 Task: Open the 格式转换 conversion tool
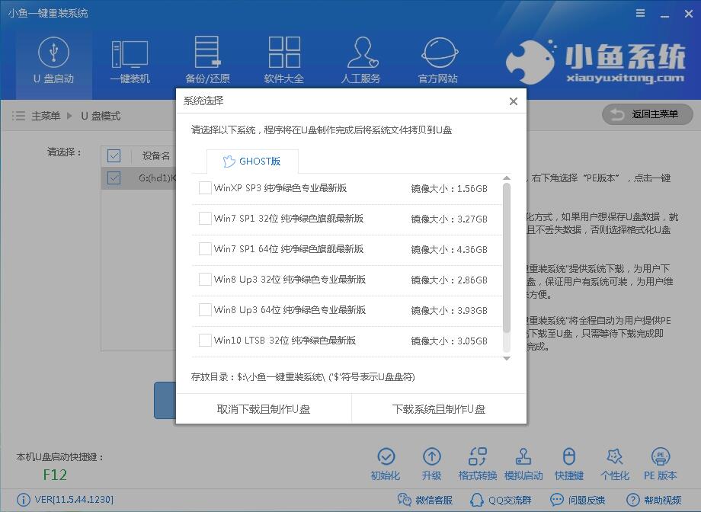click(478, 462)
